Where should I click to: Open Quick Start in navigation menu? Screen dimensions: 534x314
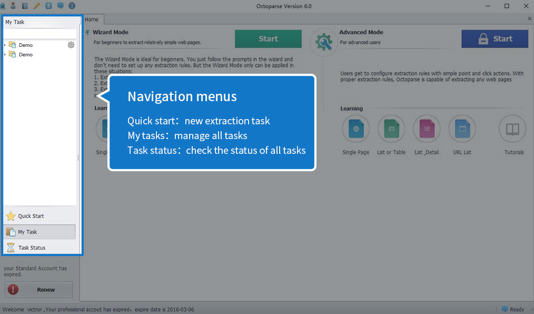pyautogui.click(x=40, y=216)
